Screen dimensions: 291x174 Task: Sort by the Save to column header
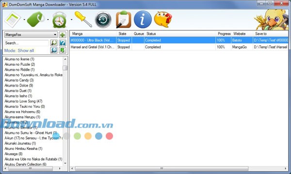point(271,34)
